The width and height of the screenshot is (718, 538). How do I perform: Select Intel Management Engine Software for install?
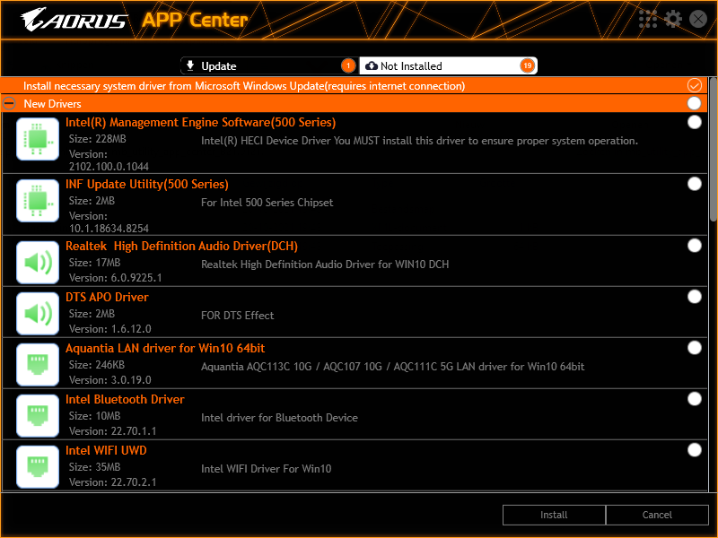(x=694, y=122)
